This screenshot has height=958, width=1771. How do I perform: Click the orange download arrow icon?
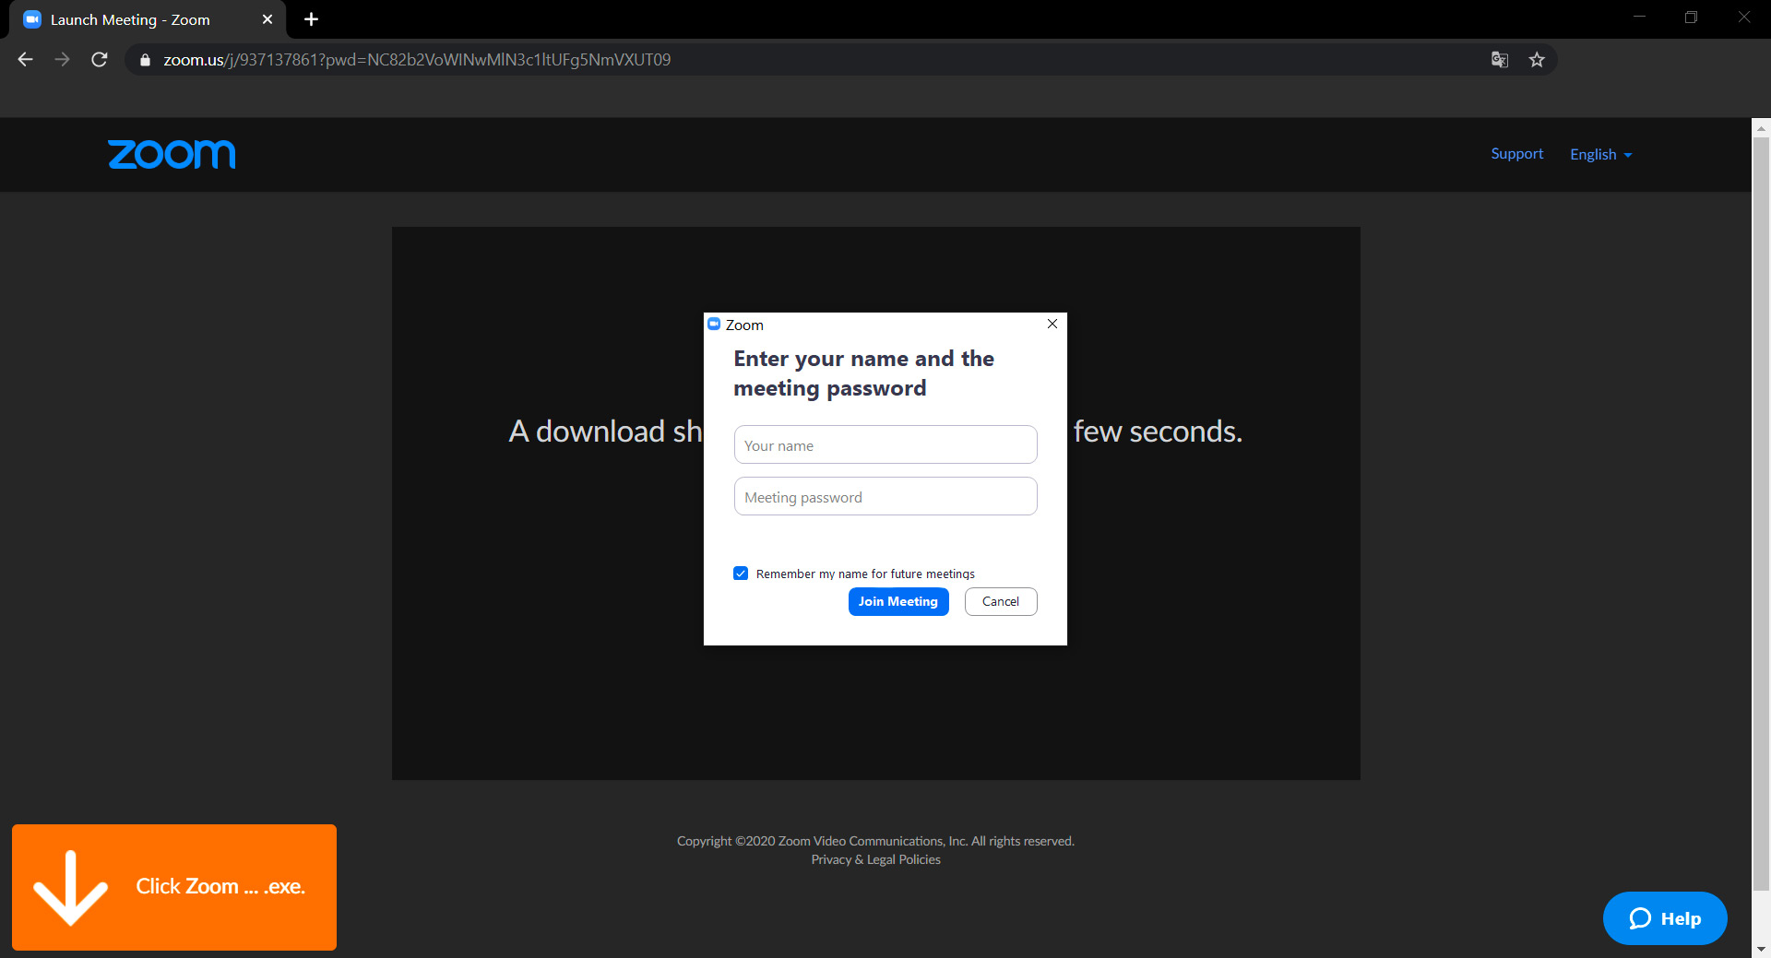[x=71, y=887]
